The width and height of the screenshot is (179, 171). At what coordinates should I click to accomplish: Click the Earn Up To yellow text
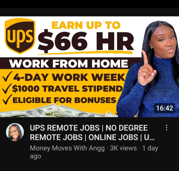tap(86, 25)
